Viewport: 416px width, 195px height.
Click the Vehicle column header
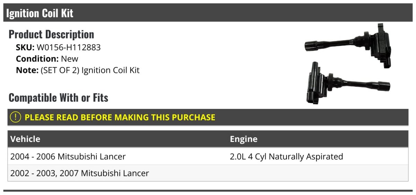point(25,139)
